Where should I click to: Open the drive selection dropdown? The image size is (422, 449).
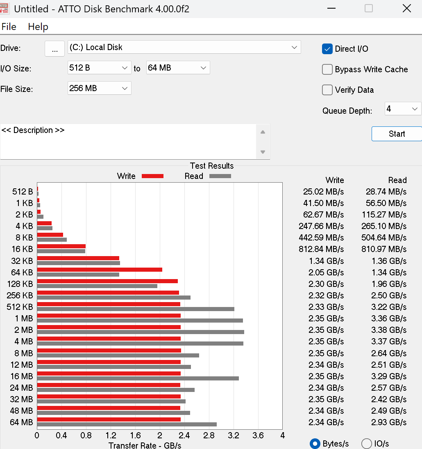[184, 47]
